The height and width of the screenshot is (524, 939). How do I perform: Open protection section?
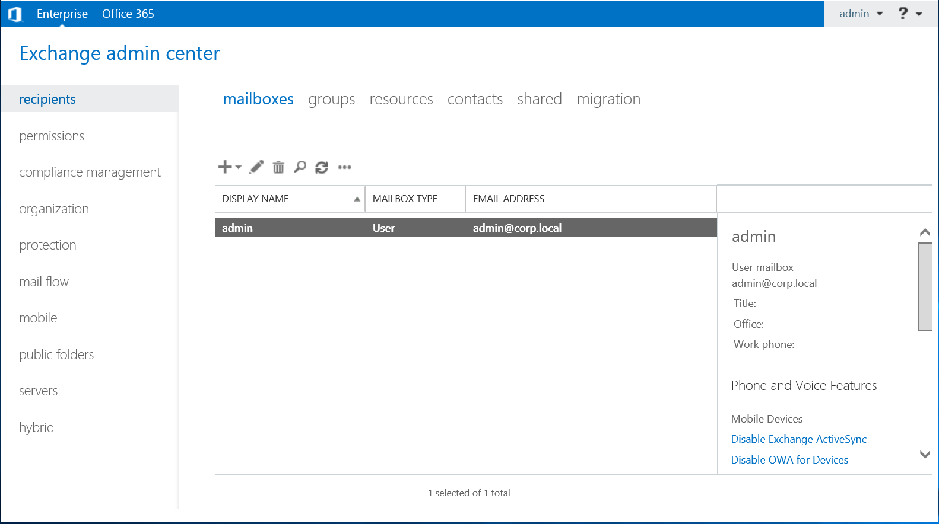(x=47, y=245)
